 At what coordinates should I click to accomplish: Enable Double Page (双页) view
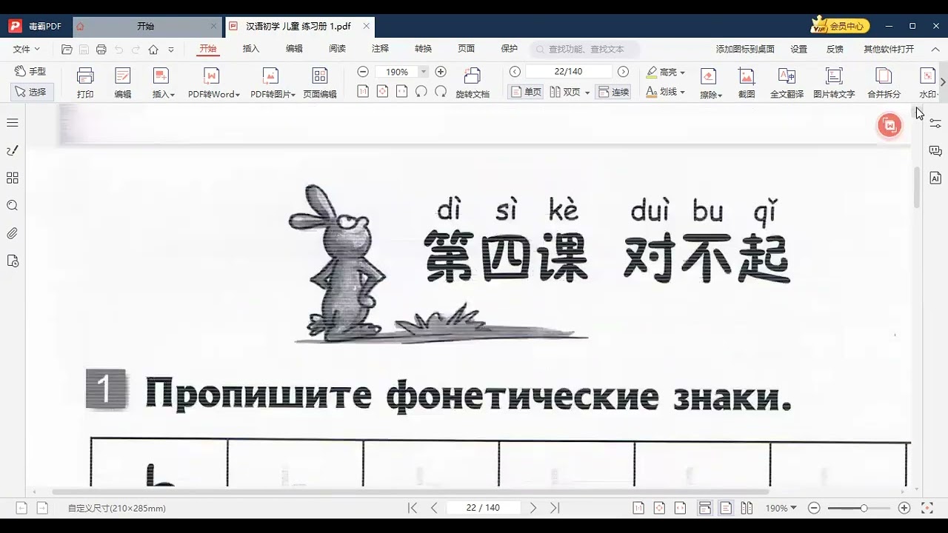tap(565, 92)
